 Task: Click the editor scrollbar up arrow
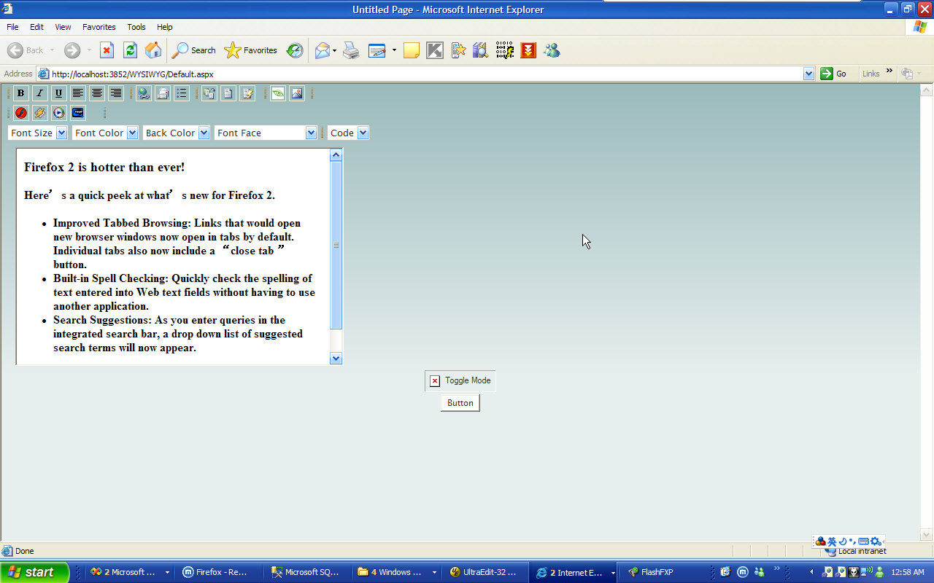336,154
